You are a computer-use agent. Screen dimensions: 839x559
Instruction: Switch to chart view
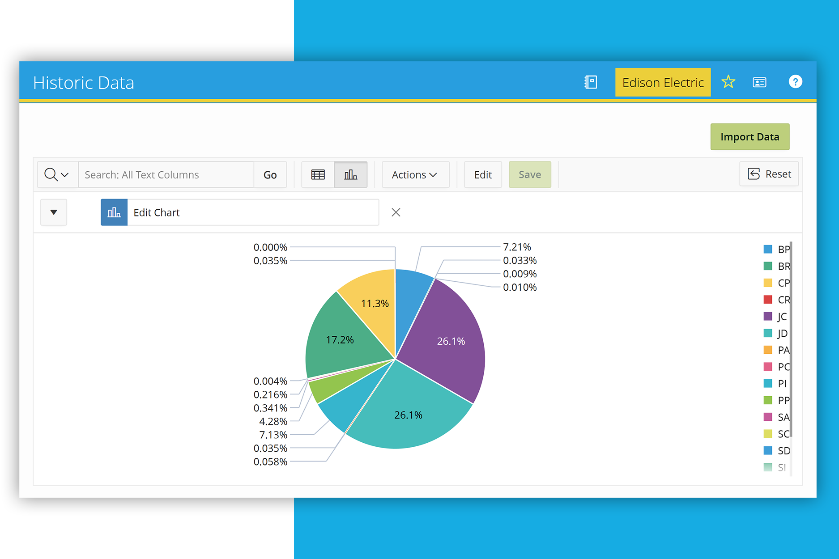coord(350,174)
